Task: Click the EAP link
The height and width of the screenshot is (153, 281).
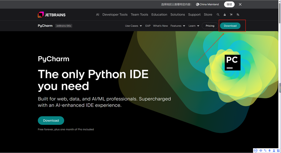Action: (x=148, y=26)
